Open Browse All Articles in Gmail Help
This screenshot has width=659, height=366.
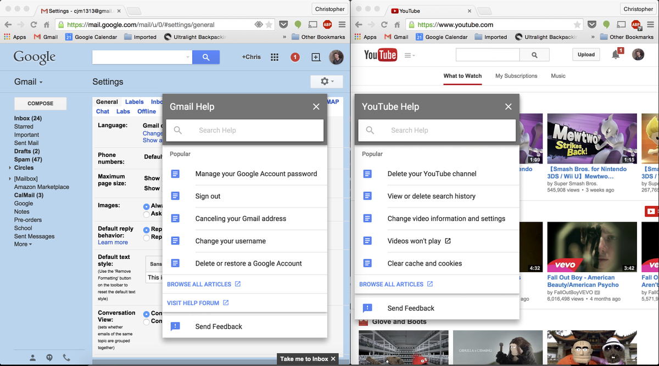tap(204, 284)
